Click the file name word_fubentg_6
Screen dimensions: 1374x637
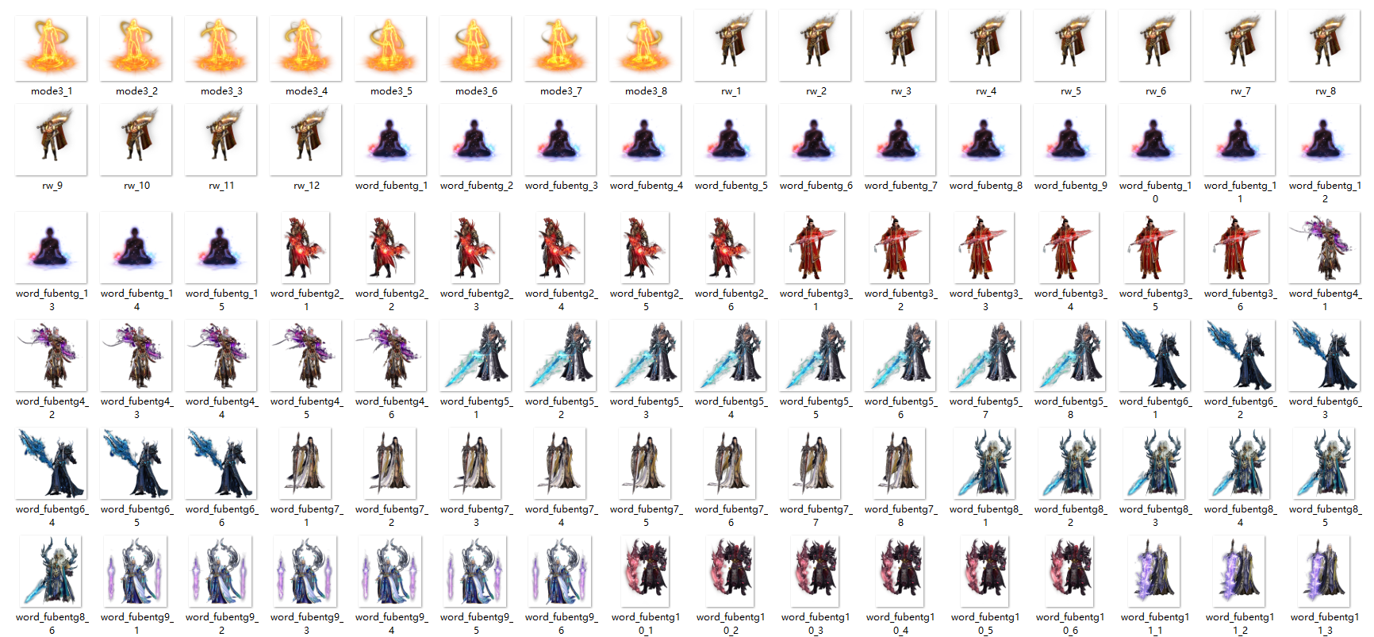click(x=816, y=186)
